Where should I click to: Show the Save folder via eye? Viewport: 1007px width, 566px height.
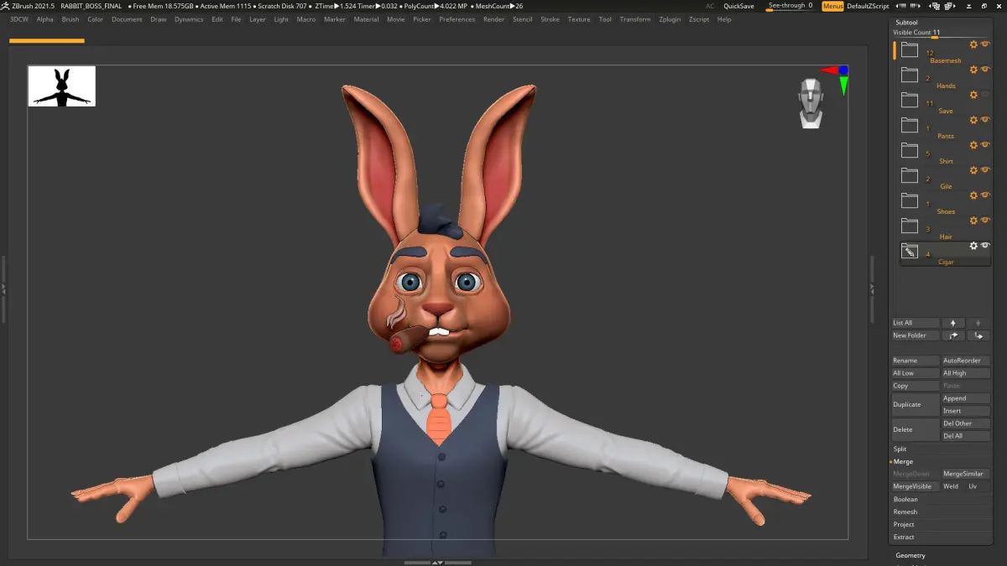coord(985,95)
